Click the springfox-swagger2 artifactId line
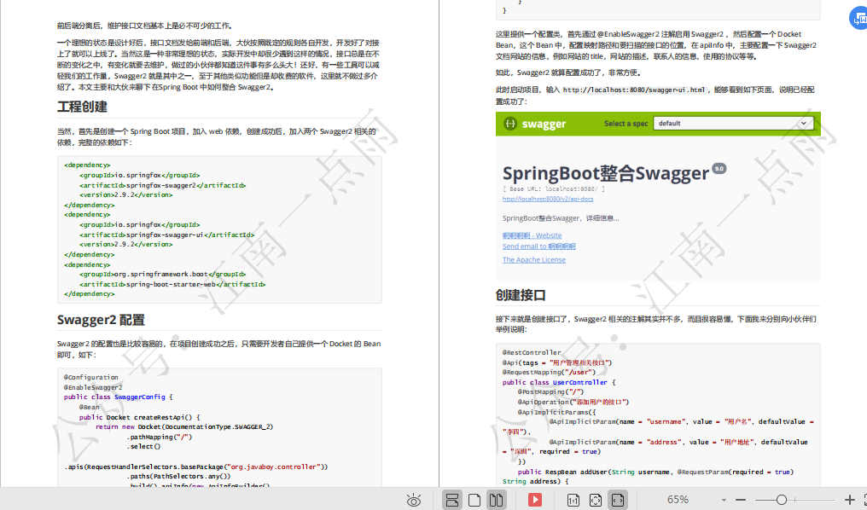Image resolution: width=867 pixels, height=510 pixels. (x=162, y=185)
